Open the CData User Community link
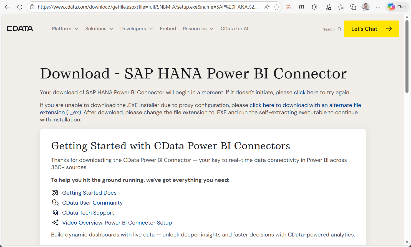Image resolution: width=411 pixels, height=247 pixels. [x=92, y=203]
